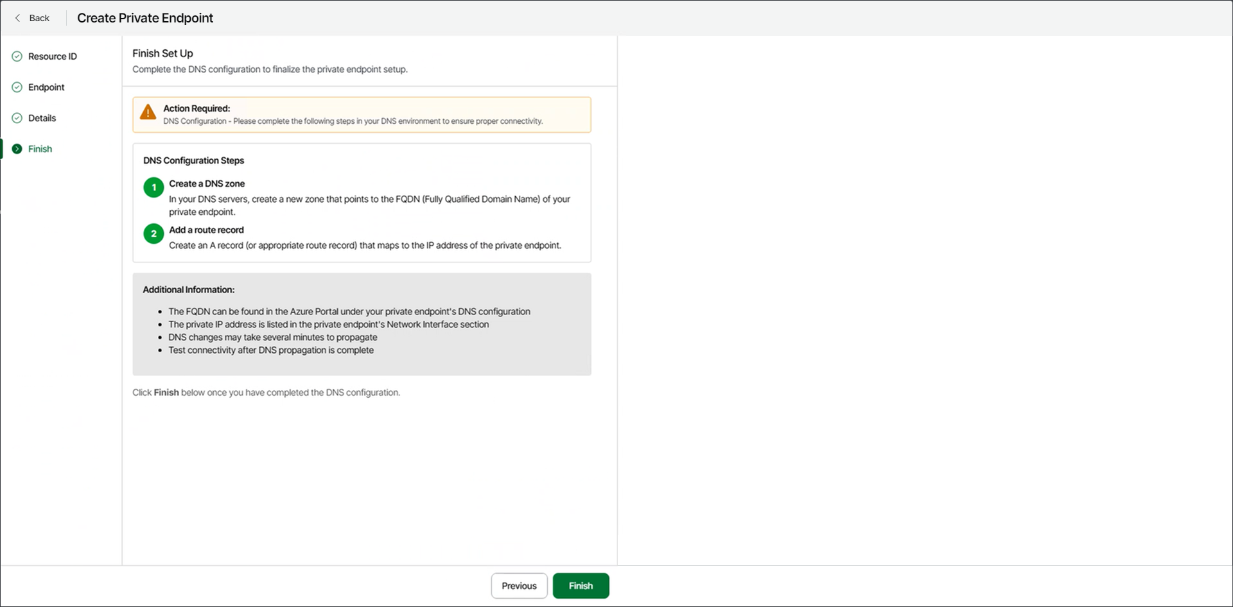
Task: Click the back chevron arrow next to Back
Action: click(x=18, y=18)
